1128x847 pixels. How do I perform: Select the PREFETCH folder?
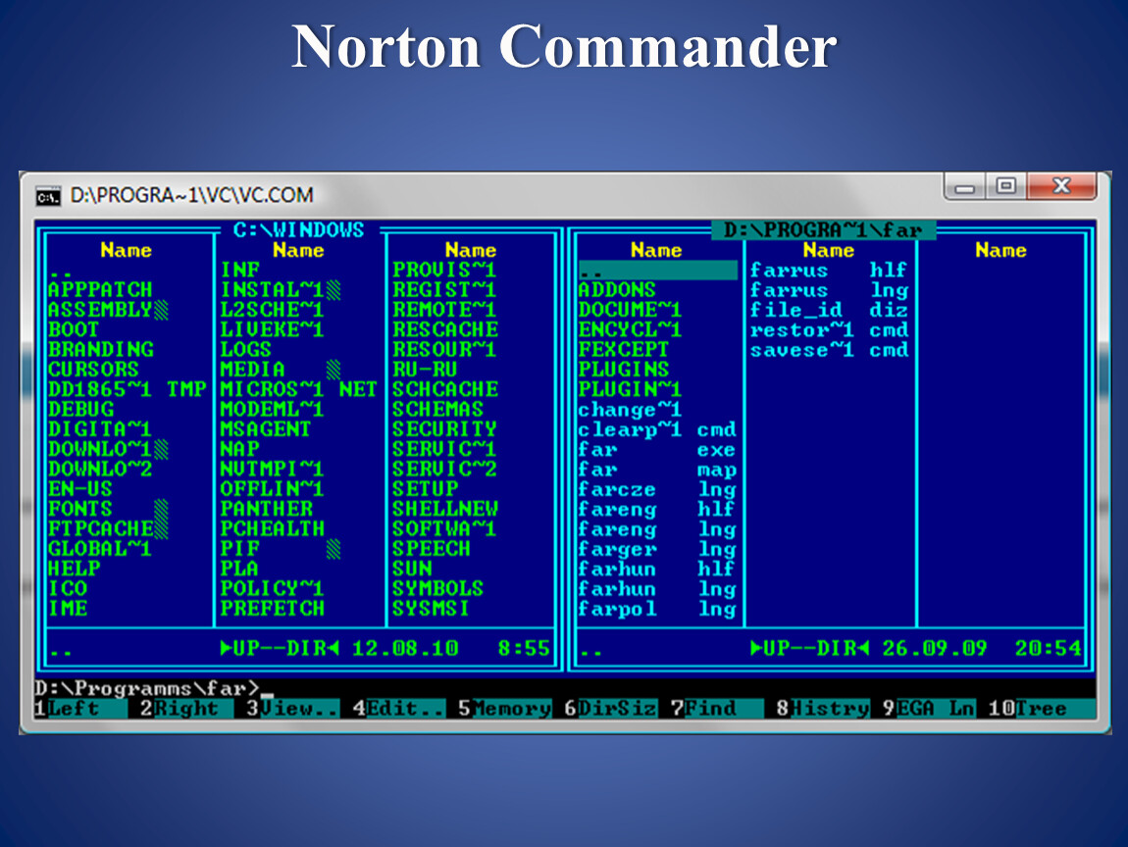(273, 608)
